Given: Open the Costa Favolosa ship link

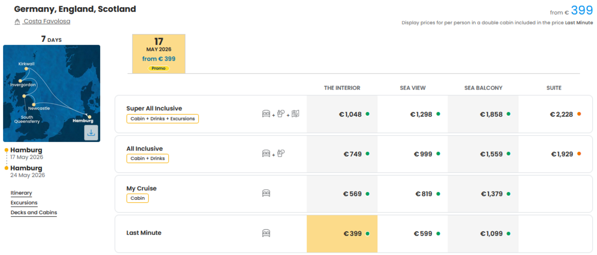Looking at the screenshot, I should 47,21.
